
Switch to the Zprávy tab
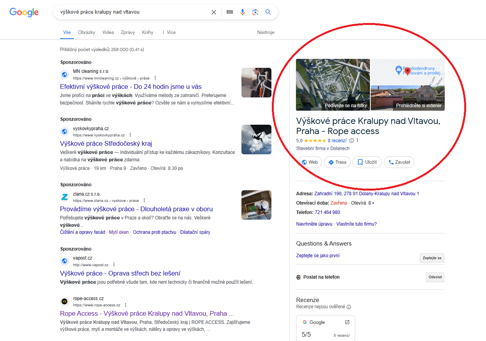[128, 32]
